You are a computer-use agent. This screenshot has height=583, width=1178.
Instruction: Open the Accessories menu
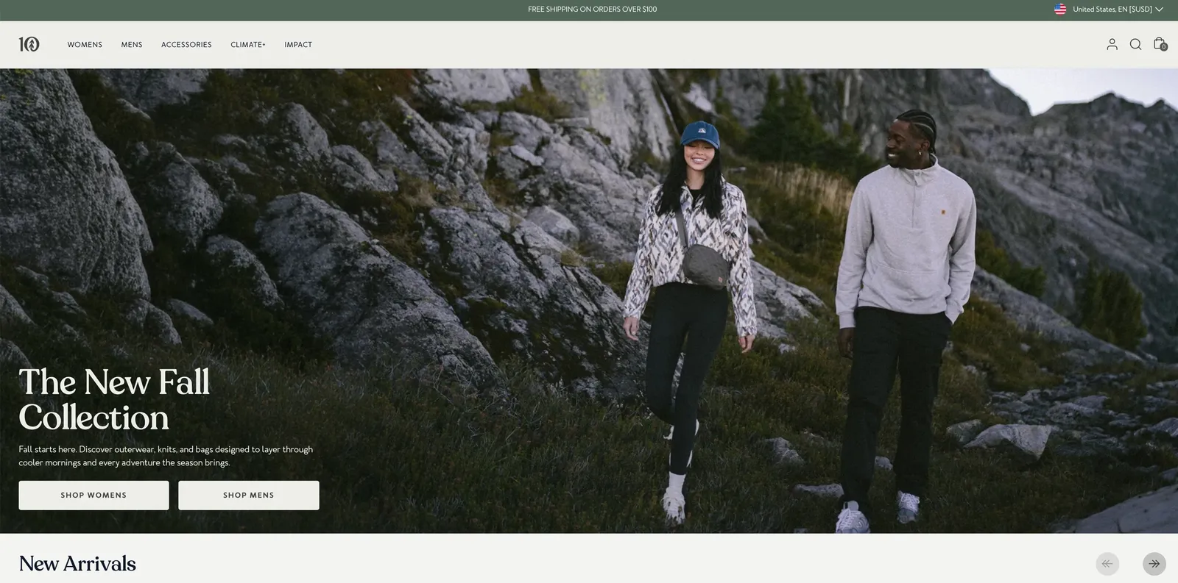[x=186, y=45]
